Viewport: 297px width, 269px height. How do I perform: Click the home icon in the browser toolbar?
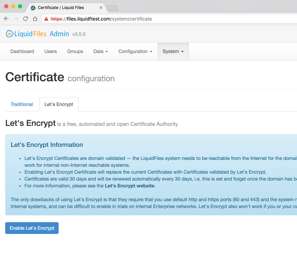(x=35, y=19)
